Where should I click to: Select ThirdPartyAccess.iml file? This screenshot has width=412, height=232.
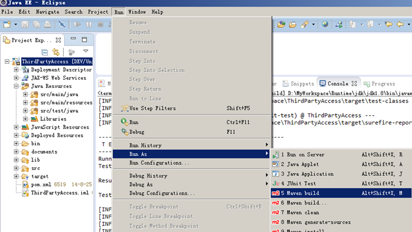60,193
